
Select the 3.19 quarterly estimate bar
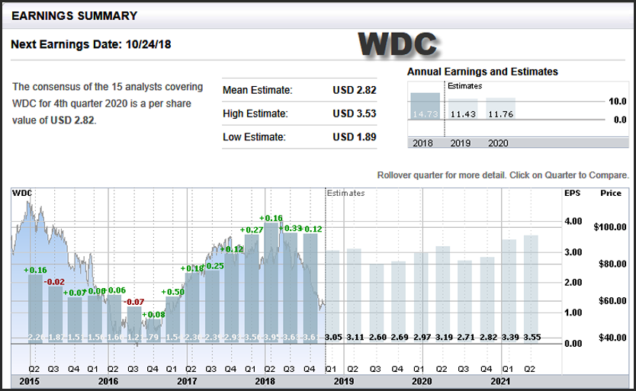tap(442, 294)
